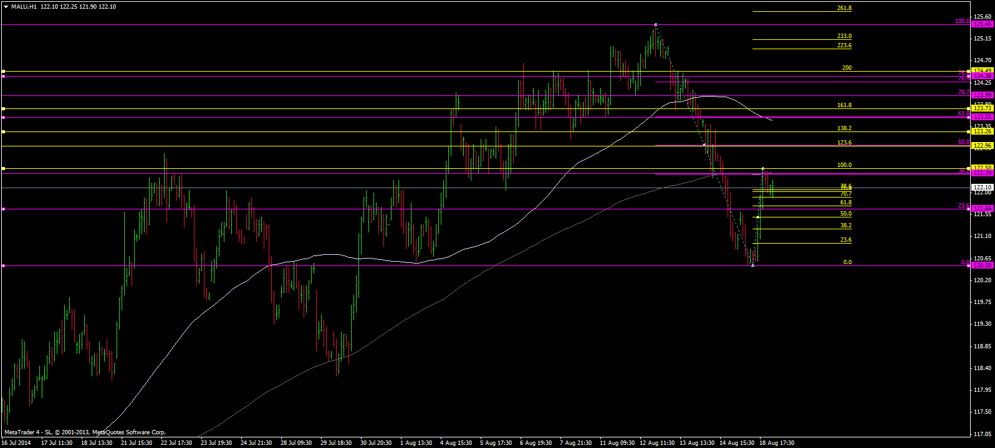Click the yellow price tag 123.73
This screenshot has height=448, width=995.
tap(982, 108)
